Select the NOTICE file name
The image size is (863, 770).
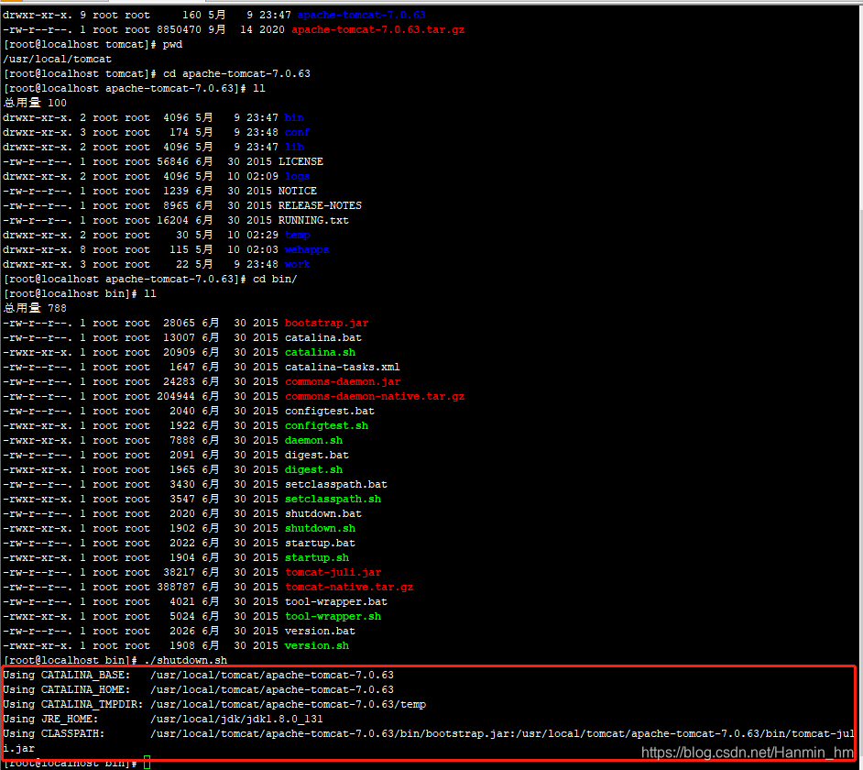[297, 191]
